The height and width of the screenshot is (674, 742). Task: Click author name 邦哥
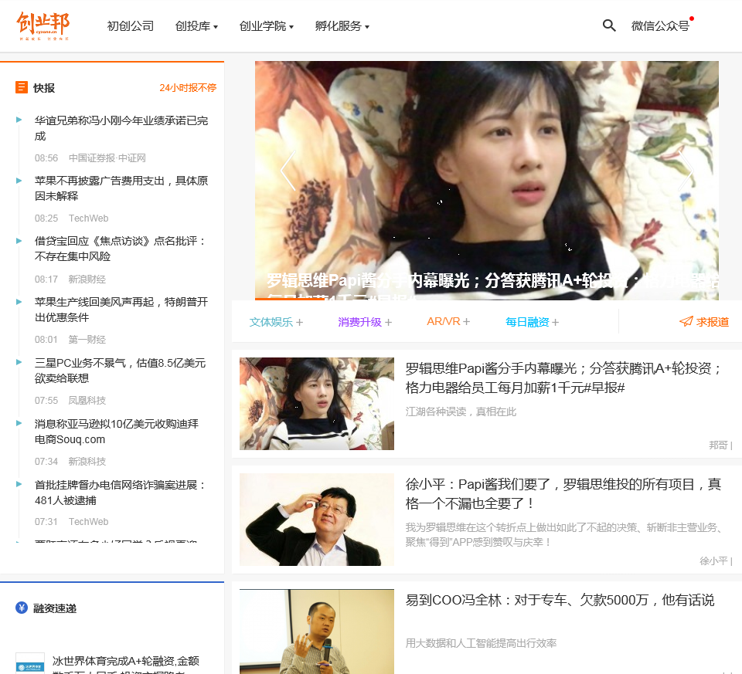(718, 445)
